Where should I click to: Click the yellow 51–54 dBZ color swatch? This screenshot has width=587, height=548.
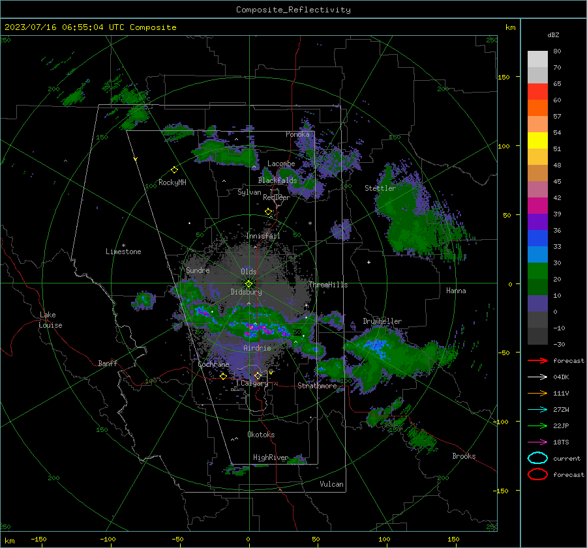coord(537,141)
